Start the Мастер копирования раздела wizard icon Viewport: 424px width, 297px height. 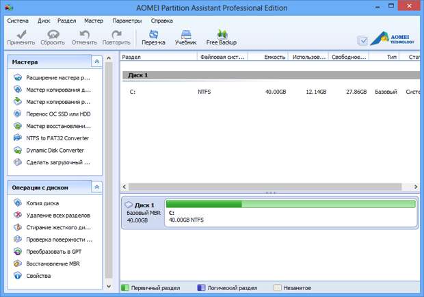coord(18,102)
